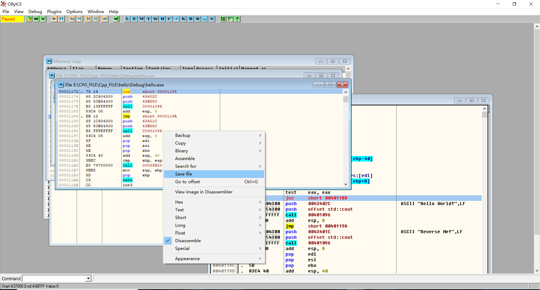Click the Run program play icon
540x290 pixels.
(x=54, y=19)
